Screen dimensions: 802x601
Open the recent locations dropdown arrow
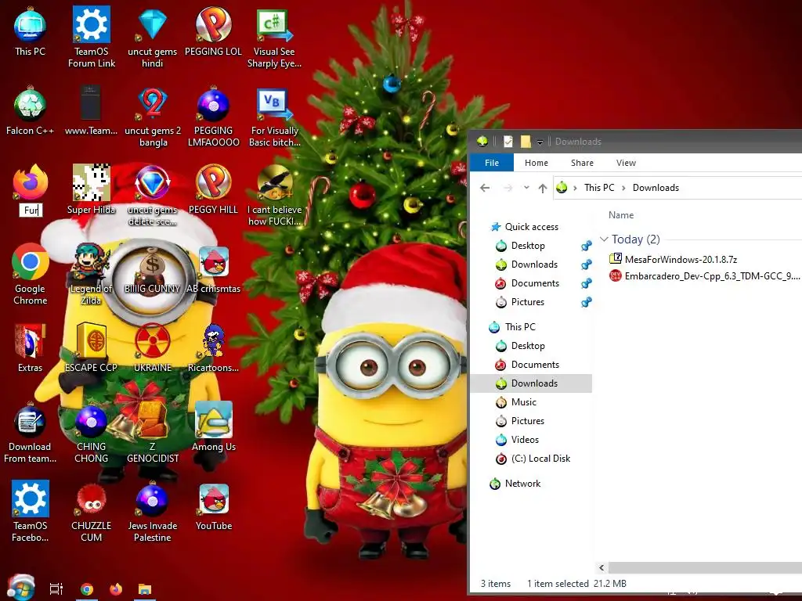click(x=526, y=188)
